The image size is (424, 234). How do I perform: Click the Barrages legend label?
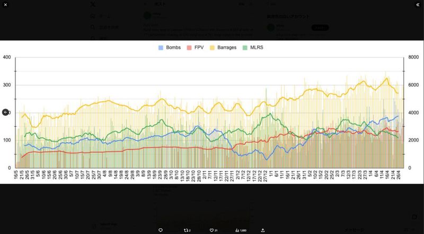(x=226, y=48)
